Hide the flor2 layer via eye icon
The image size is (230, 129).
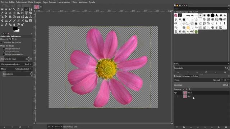click(x=175, y=93)
